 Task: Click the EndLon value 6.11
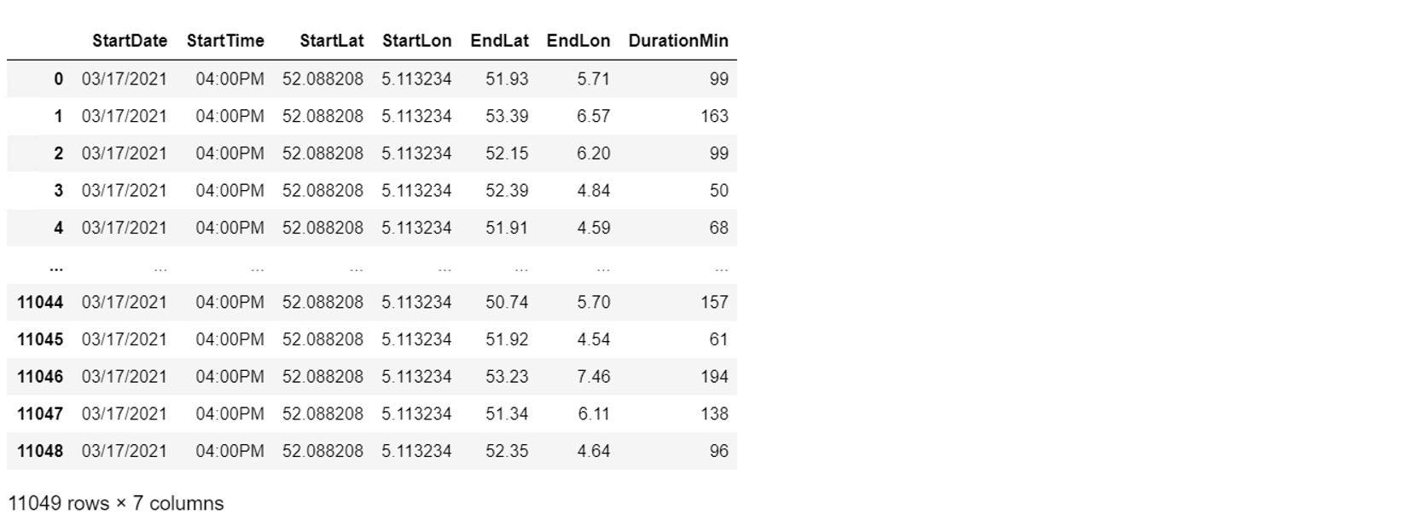(x=593, y=414)
